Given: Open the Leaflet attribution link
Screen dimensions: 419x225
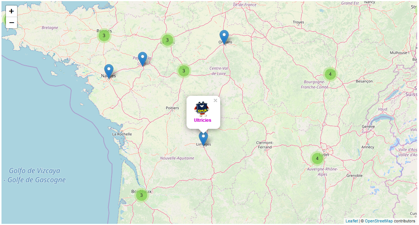Looking at the screenshot, I should click(352, 221).
